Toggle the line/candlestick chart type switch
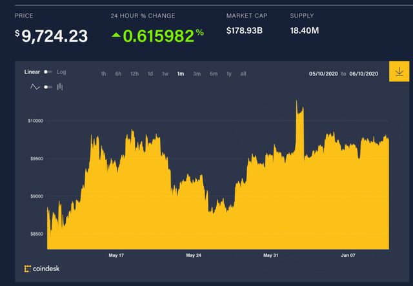This screenshot has width=413, height=286. (48, 87)
